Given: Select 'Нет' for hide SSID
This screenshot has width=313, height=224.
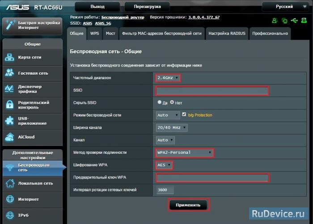Looking at the screenshot, I should pyautogui.click(x=172, y=102).
